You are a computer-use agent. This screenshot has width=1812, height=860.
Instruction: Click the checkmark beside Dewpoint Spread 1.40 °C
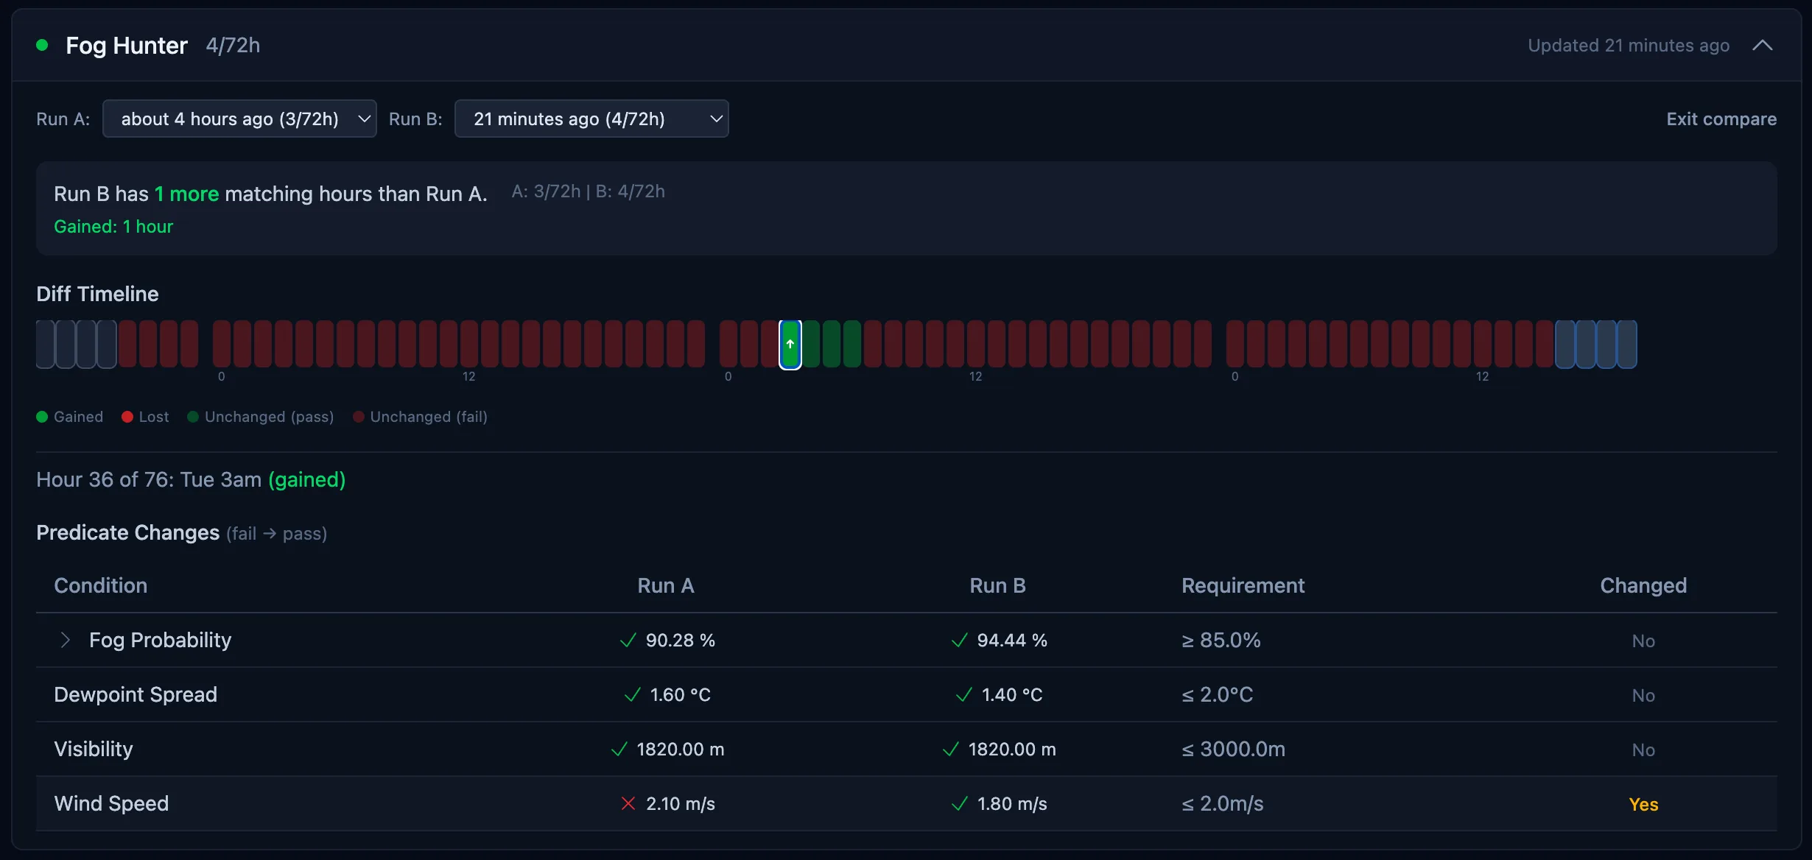tap(963, 694)
